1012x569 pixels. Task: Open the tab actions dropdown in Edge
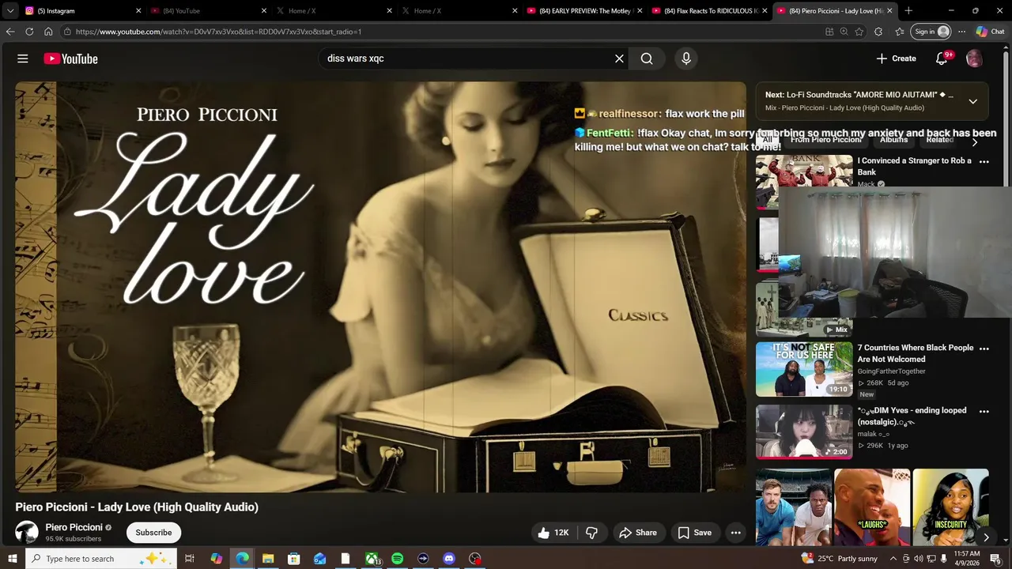[10, 10]
